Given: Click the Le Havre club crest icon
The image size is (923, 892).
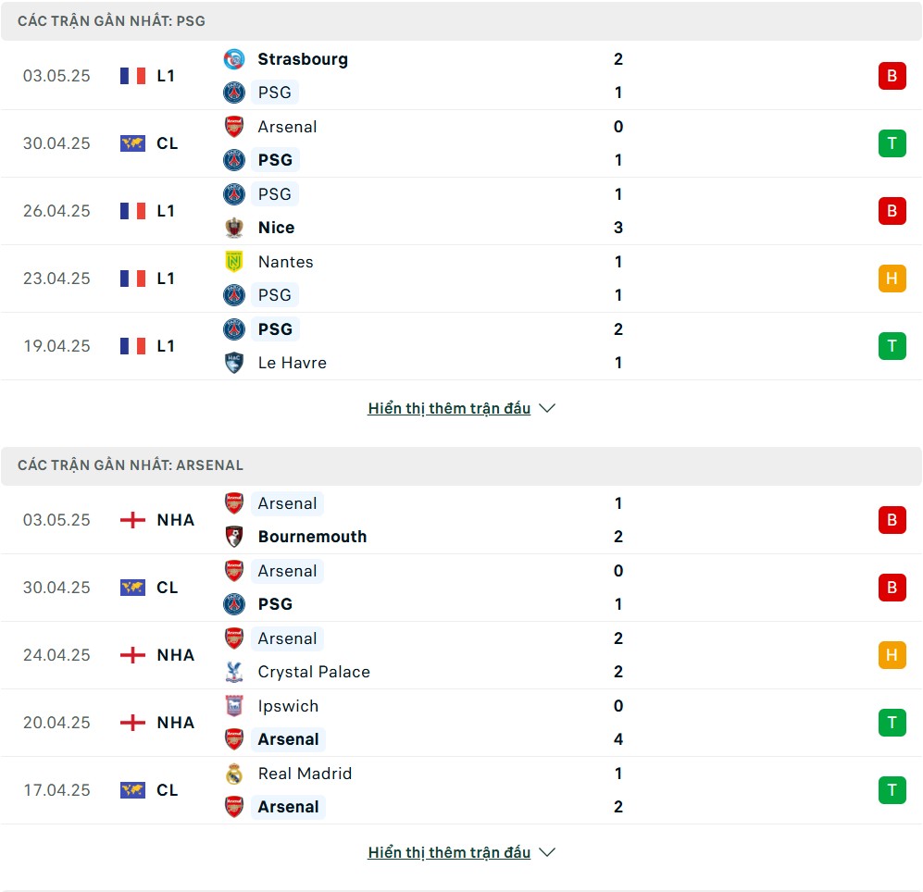Looking at the screenshot, I should click(234, 363).
